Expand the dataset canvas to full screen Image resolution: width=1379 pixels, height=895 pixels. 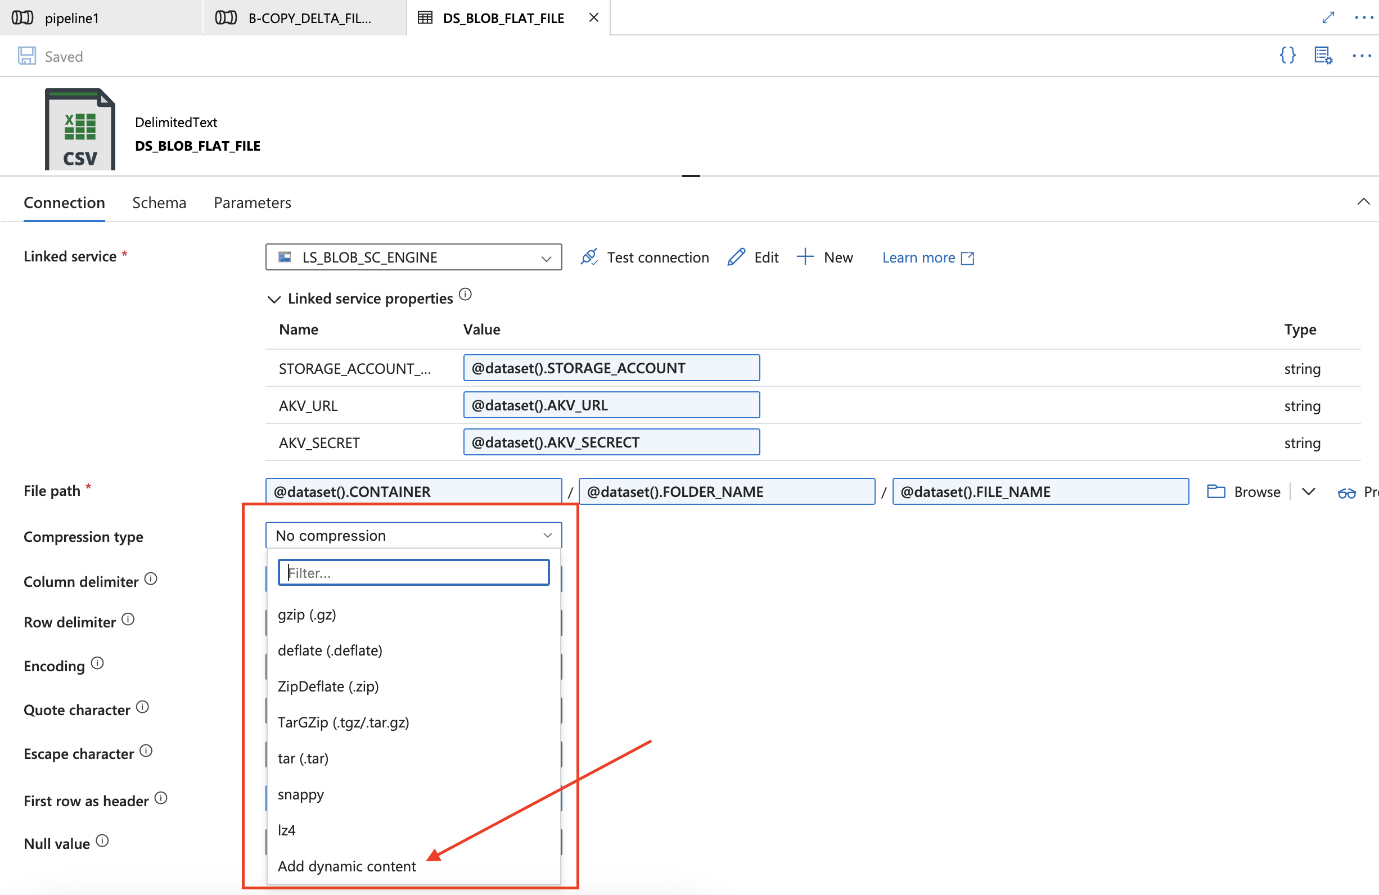[1328, 17]
